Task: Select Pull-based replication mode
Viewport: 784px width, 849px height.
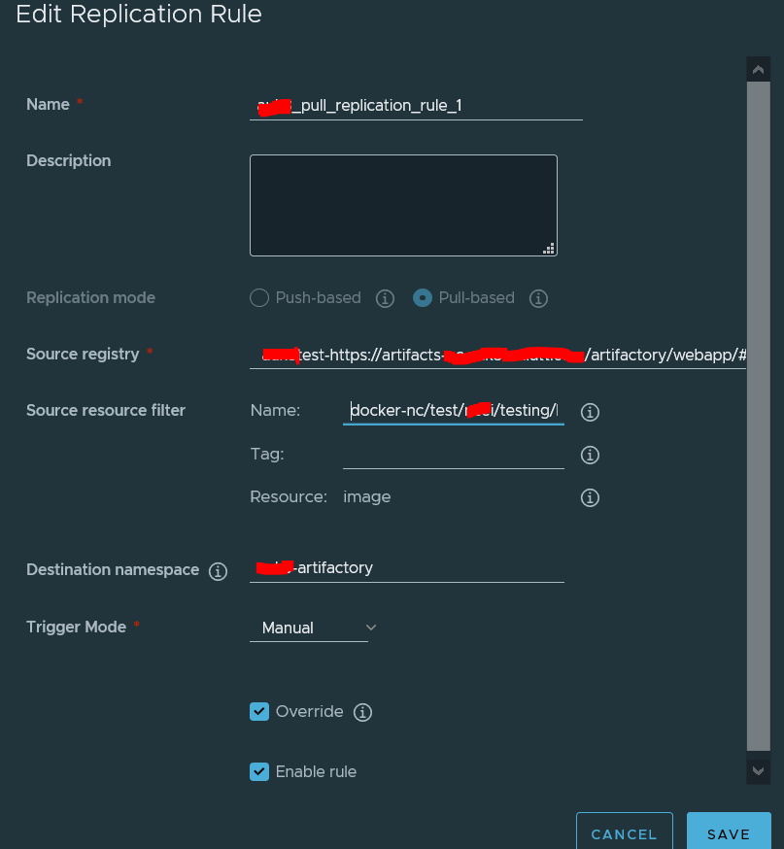Action: (423, 298)
